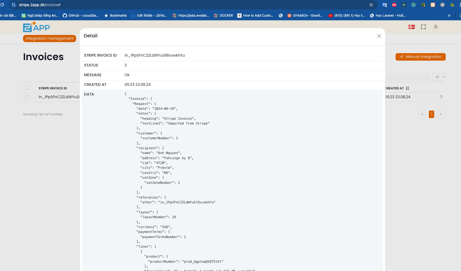Open the Integration management tab
Screen dimensions: 461x271
(x=50, y=38)
